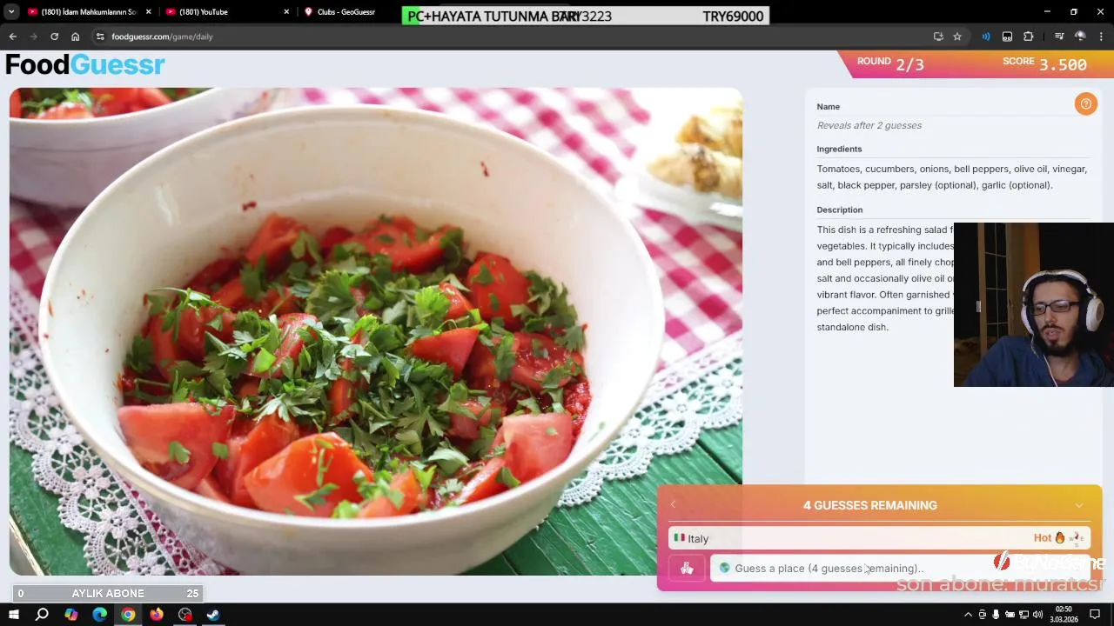Open OBS Studio from the taskbar
The width and height of the screenshot is (1114, 626).
coord(185,615)
